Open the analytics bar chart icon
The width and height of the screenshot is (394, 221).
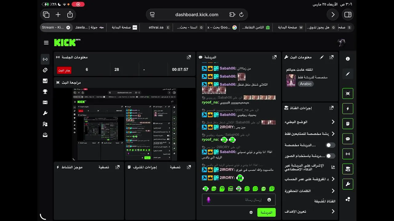45,81
